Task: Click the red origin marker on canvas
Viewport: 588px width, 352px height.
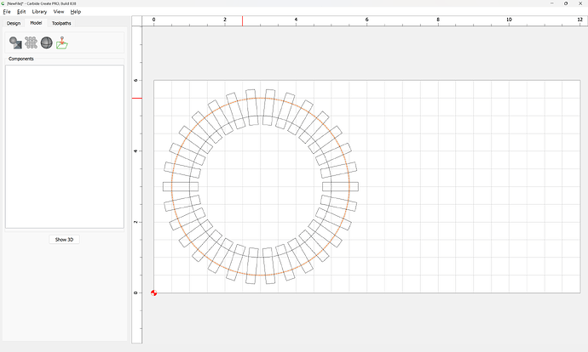Action: (x=154, y=292)
